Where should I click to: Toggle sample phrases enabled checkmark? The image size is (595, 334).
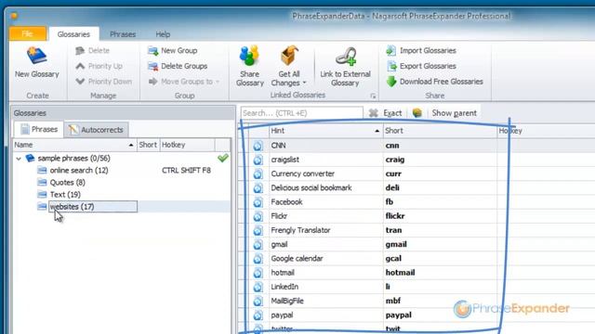click(223, 158)
